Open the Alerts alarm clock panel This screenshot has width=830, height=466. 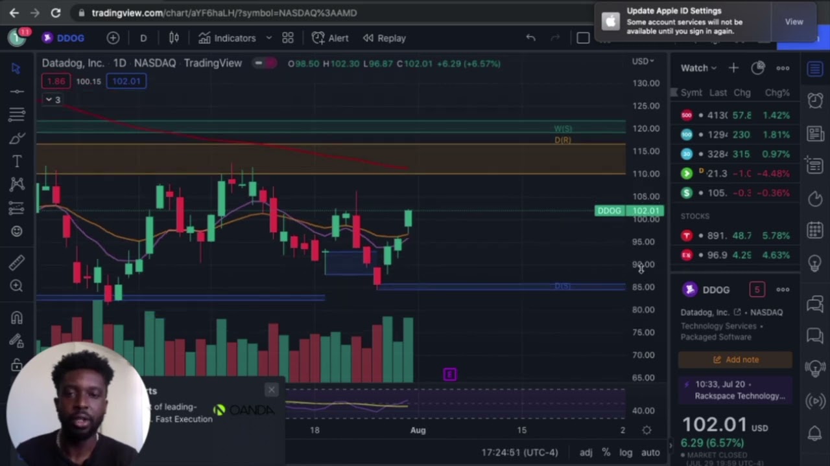(x=815, y=100)
